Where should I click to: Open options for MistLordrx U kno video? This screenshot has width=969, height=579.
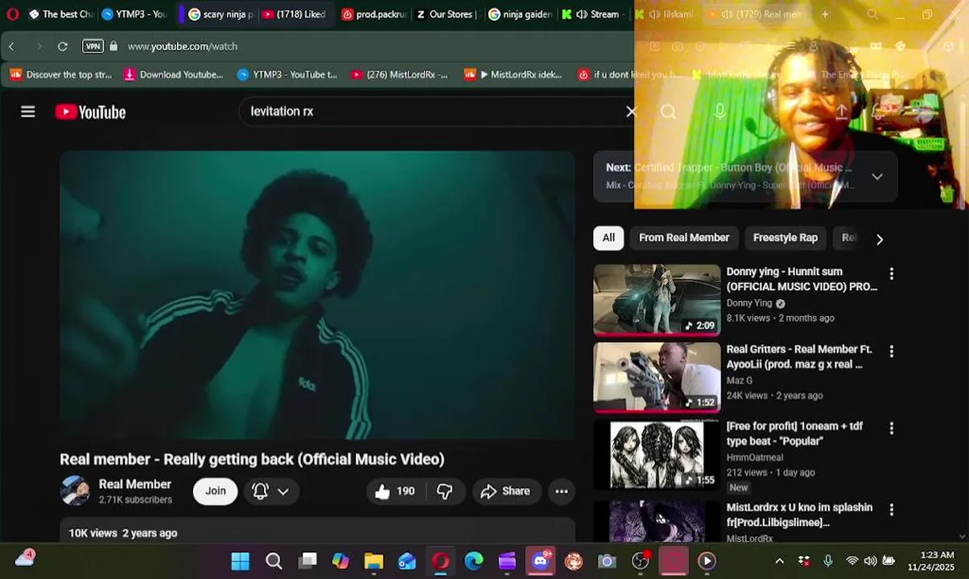click(x=891, y=510)
